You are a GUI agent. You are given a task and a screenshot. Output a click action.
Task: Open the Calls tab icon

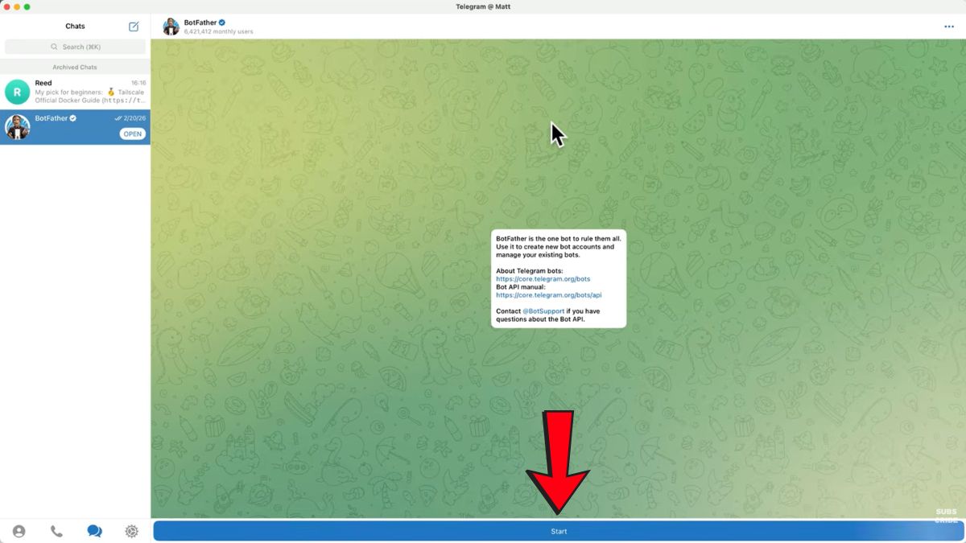pyautogui.click(x=56, y=531)
